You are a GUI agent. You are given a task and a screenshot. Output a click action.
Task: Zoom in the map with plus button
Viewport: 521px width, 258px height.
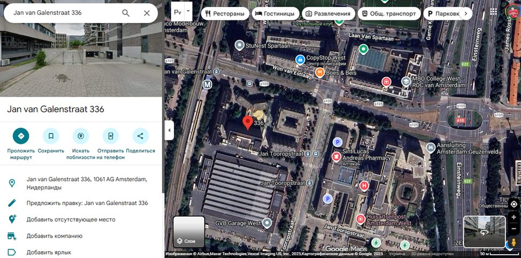click(x=514, y=218)
